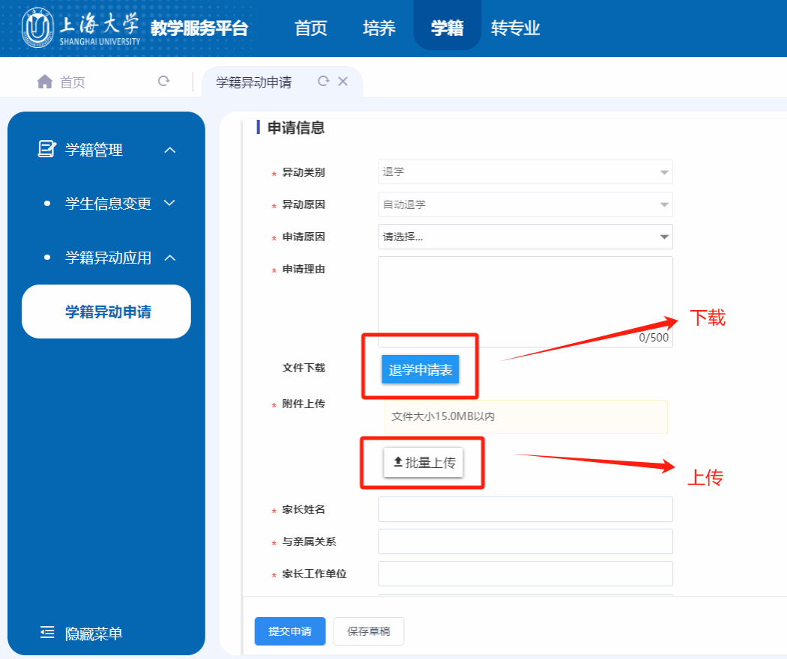
Task: Refresh the 首页 tab
Action: point(163,82)
